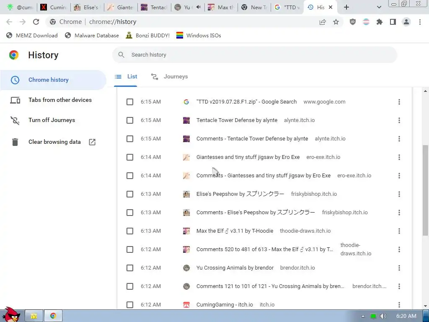Open more actions for Comments 520 to 481 entry
Screen dimensions: 429x322
tap(399, 249)
